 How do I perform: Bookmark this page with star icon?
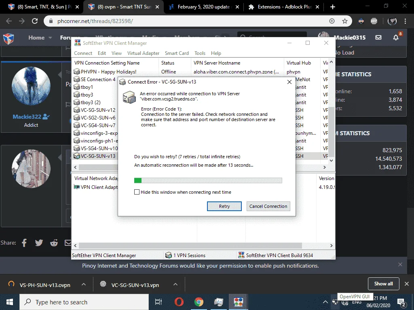(345, 21)
